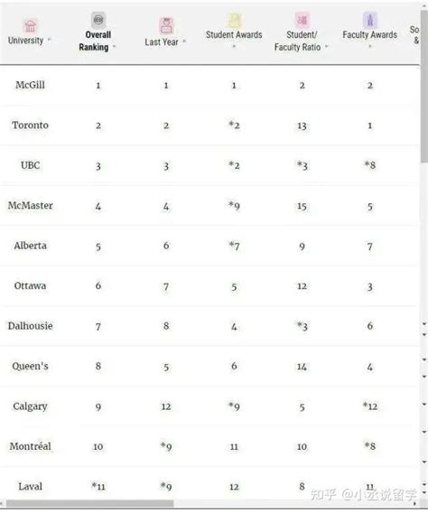Click the Last Year column icon
The height and width of the screenshot is (513, 428).
(166, 25)
